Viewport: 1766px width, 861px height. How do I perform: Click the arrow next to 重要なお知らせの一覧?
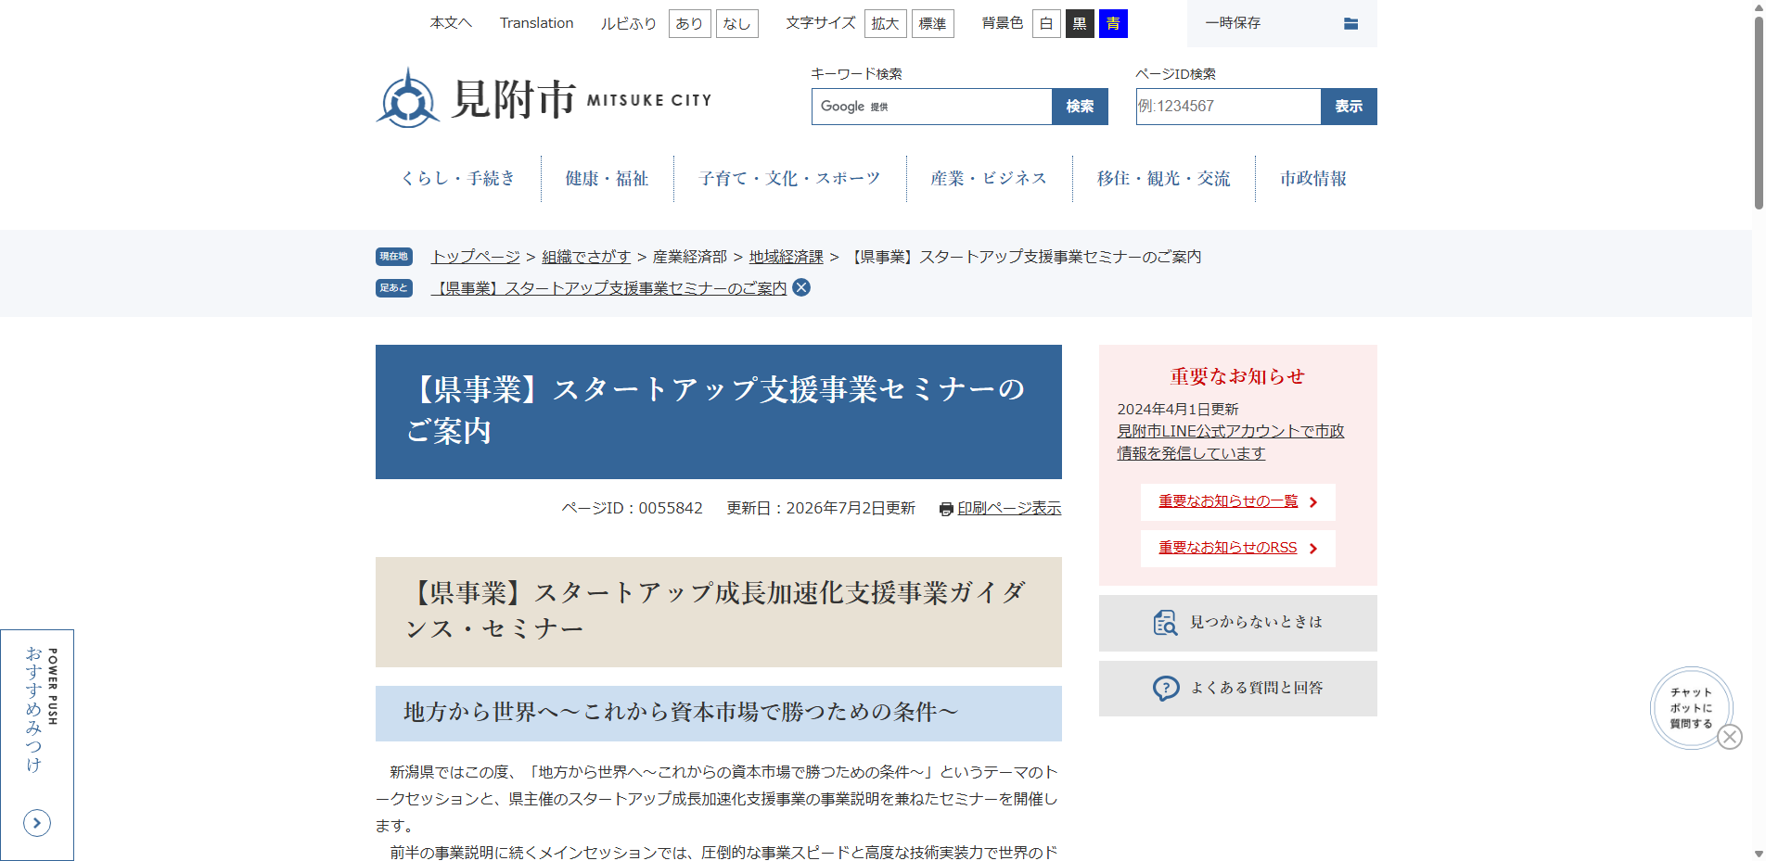(x=1313, y=502)
